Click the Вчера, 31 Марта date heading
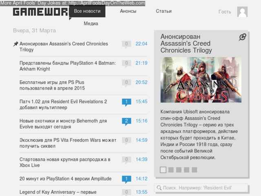This screenshot has width=261, height=196. 34,31
